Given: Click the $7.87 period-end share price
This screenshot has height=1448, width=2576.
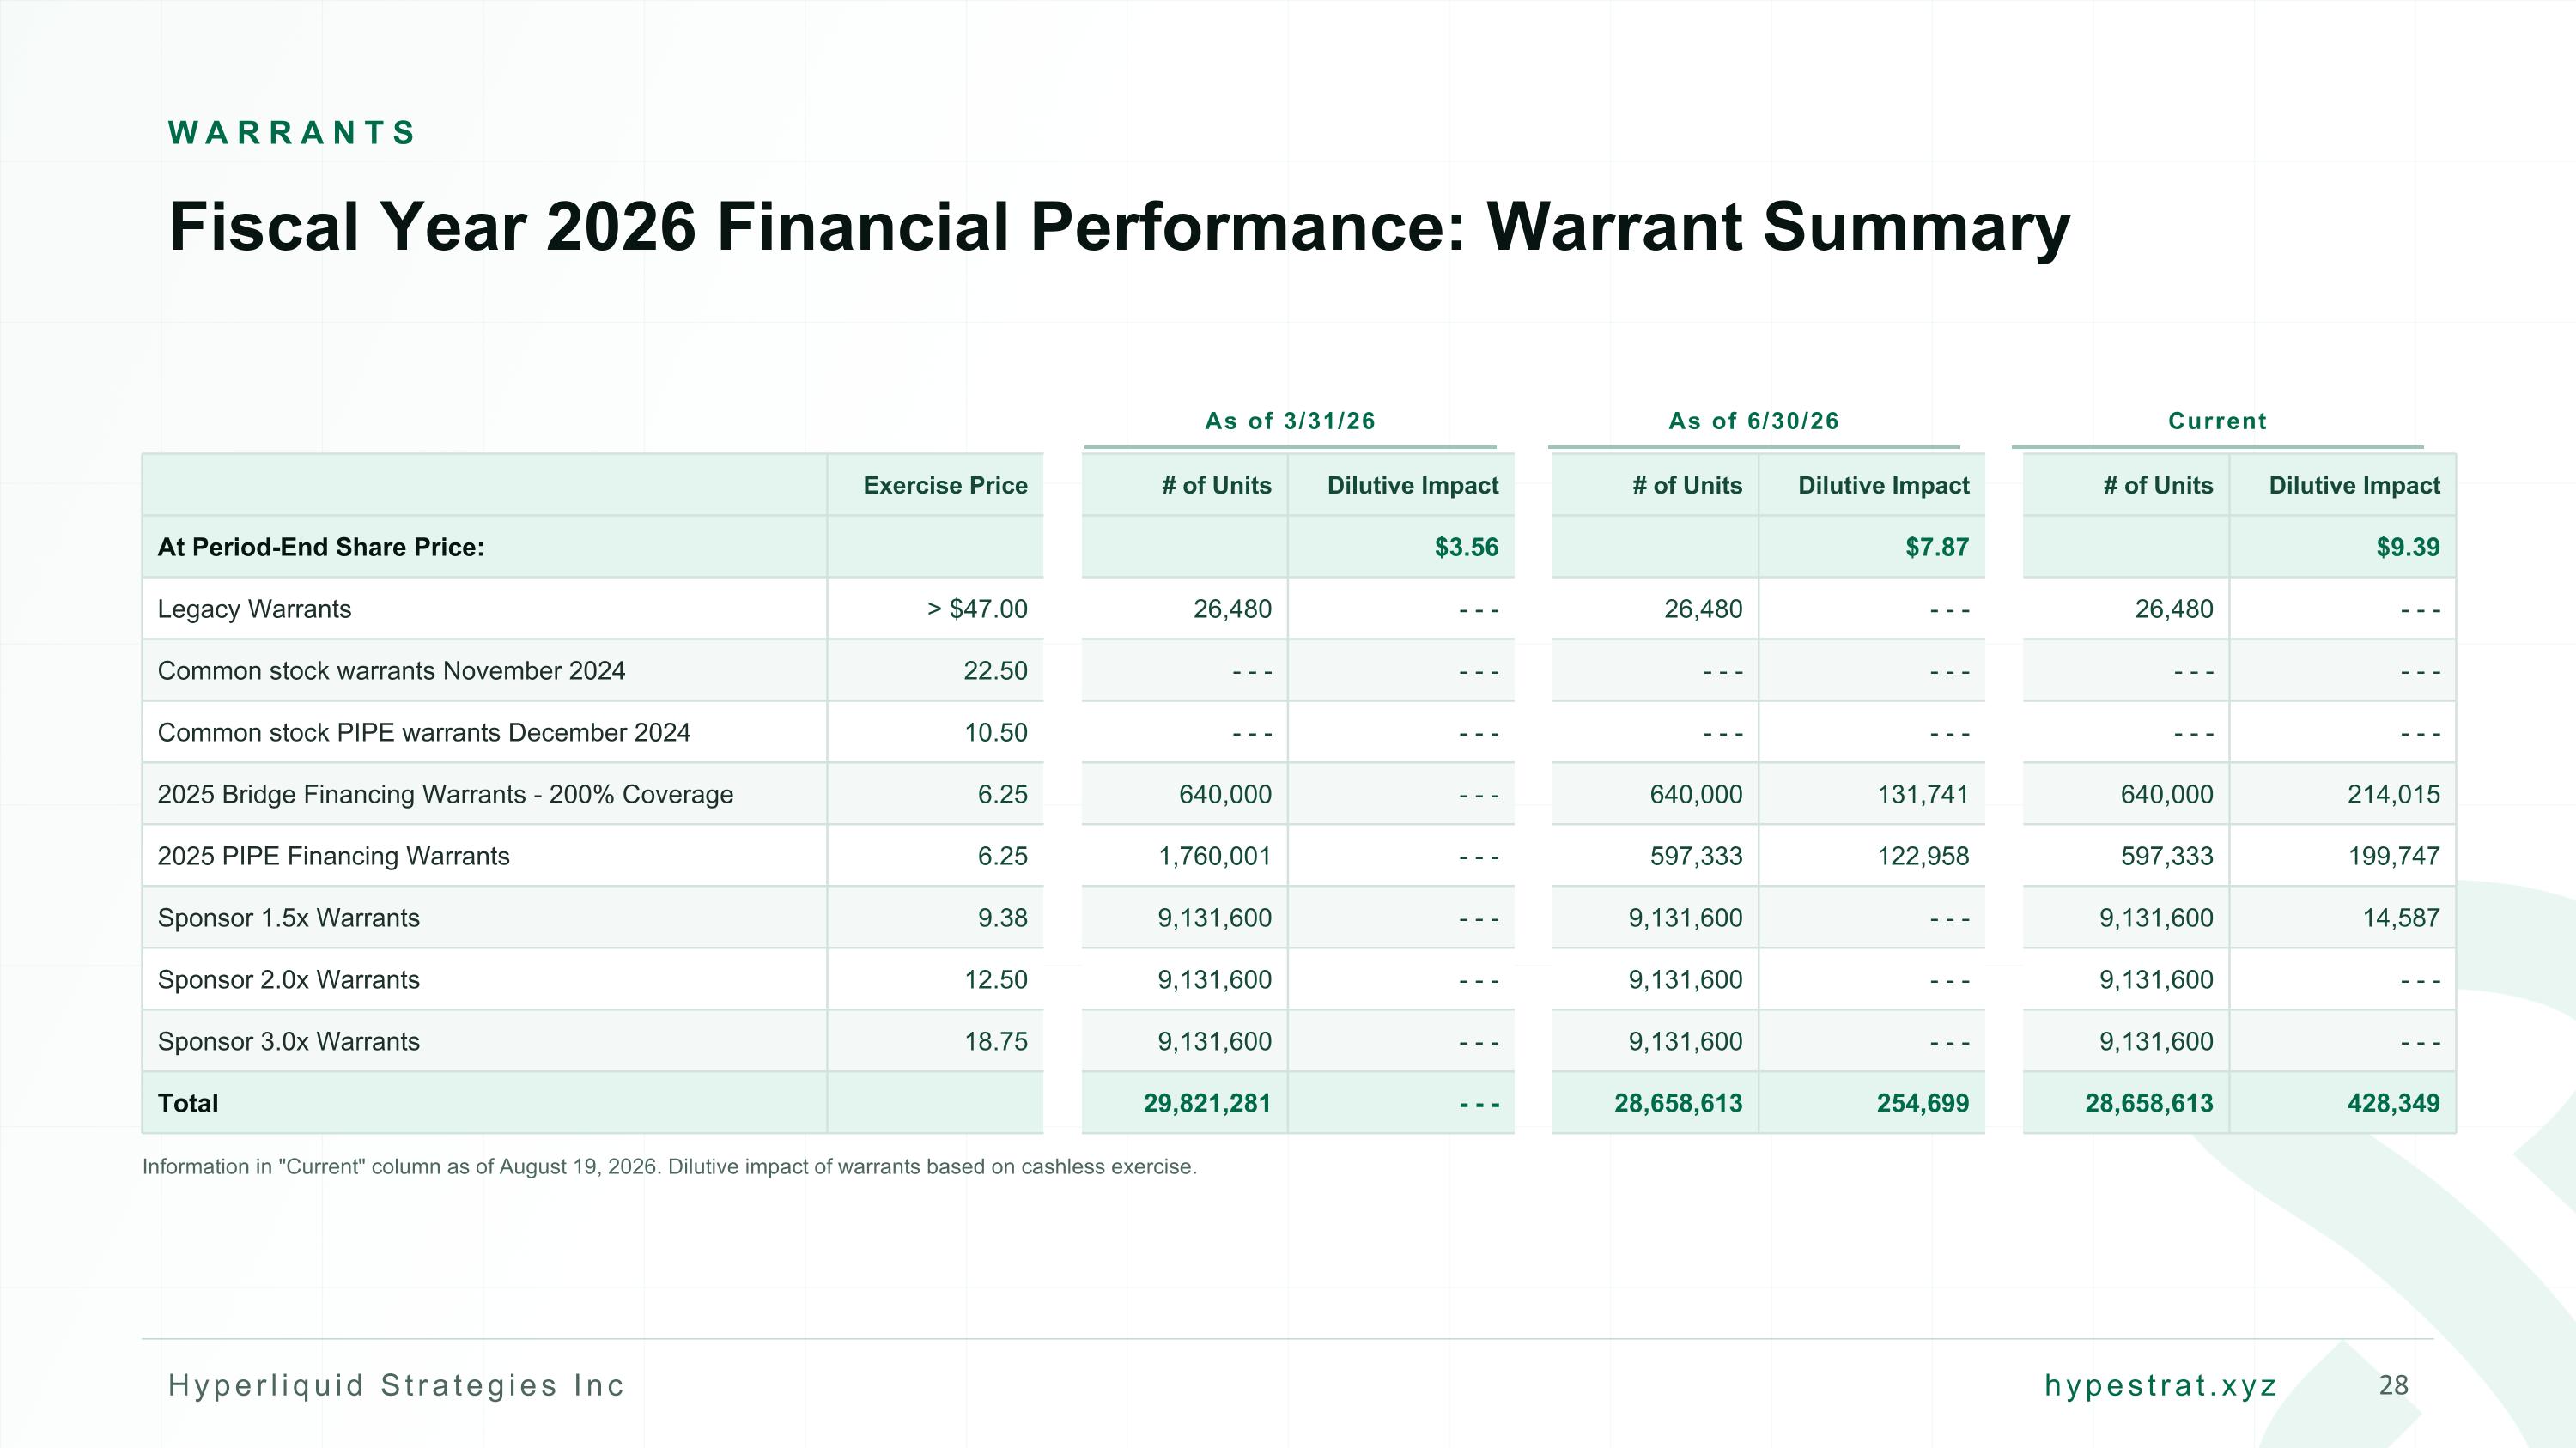Looking at the screenshot, I should (1937, 548).
